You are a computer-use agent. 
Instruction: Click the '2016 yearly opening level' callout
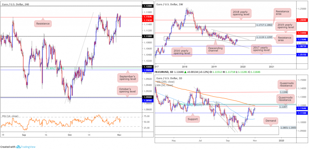tap(182, 52)
